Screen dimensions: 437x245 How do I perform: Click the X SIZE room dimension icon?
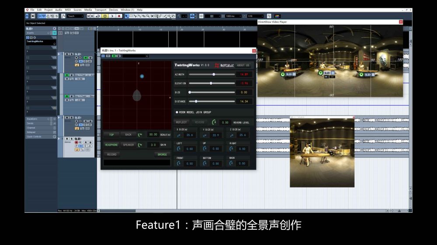coord(179,135)
